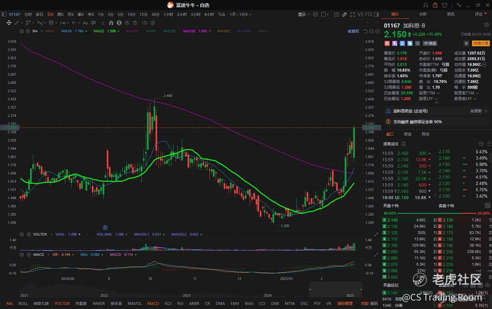492x309 pixels.
Task: Open MA indicator settings gear
Action: point(22,31)
